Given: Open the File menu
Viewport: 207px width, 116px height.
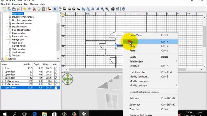Looking at the screenshot, I should click(3, 4).
